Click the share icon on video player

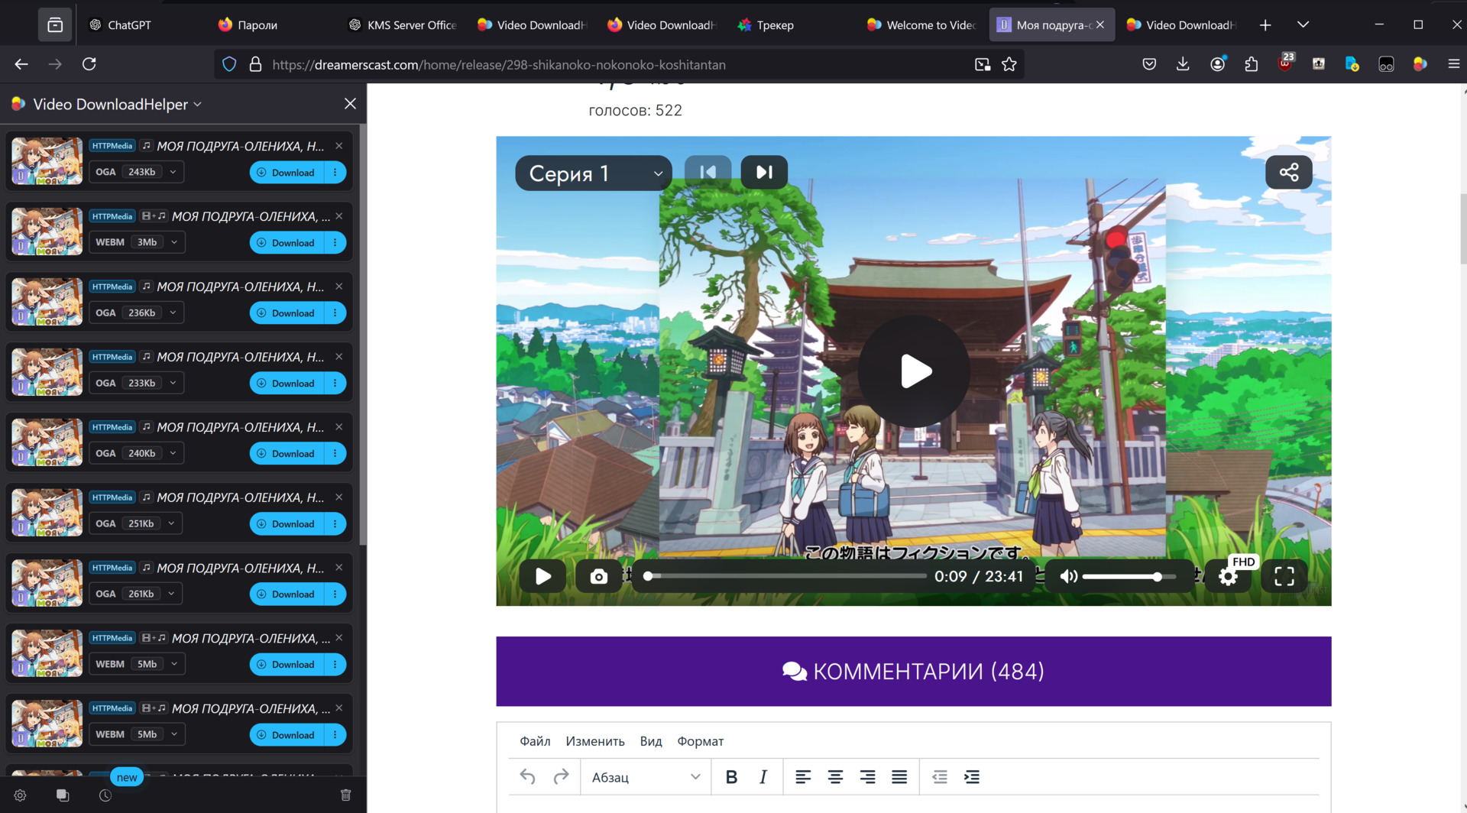(x=1288, y=172)
